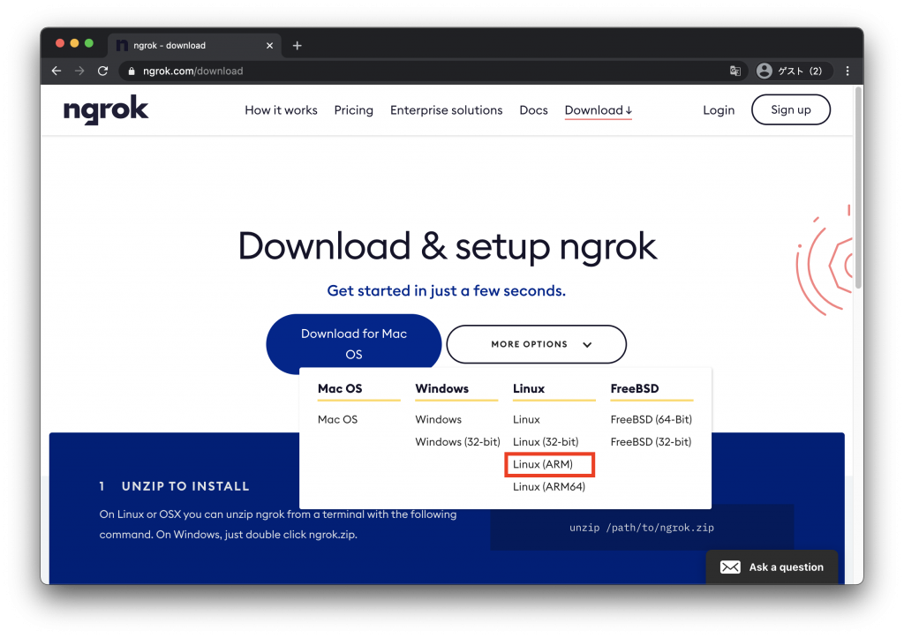The image size is (904, 638).
Task: Open the translate page icon
Action: (x=735, y=71)
